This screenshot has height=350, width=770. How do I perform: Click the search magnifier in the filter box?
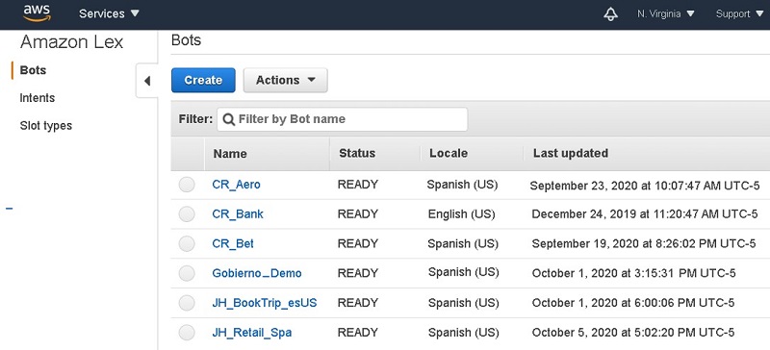pyautogui.click(x=228, y=119)
